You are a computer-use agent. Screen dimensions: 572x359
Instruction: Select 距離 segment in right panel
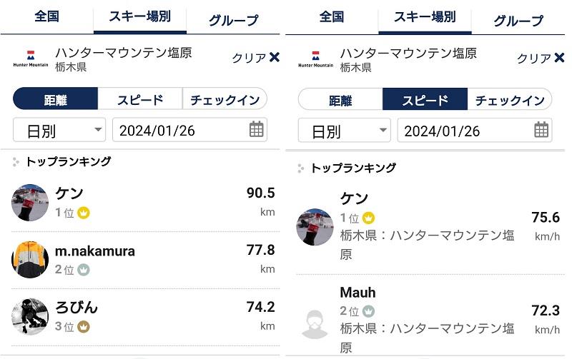coord(340,99)
